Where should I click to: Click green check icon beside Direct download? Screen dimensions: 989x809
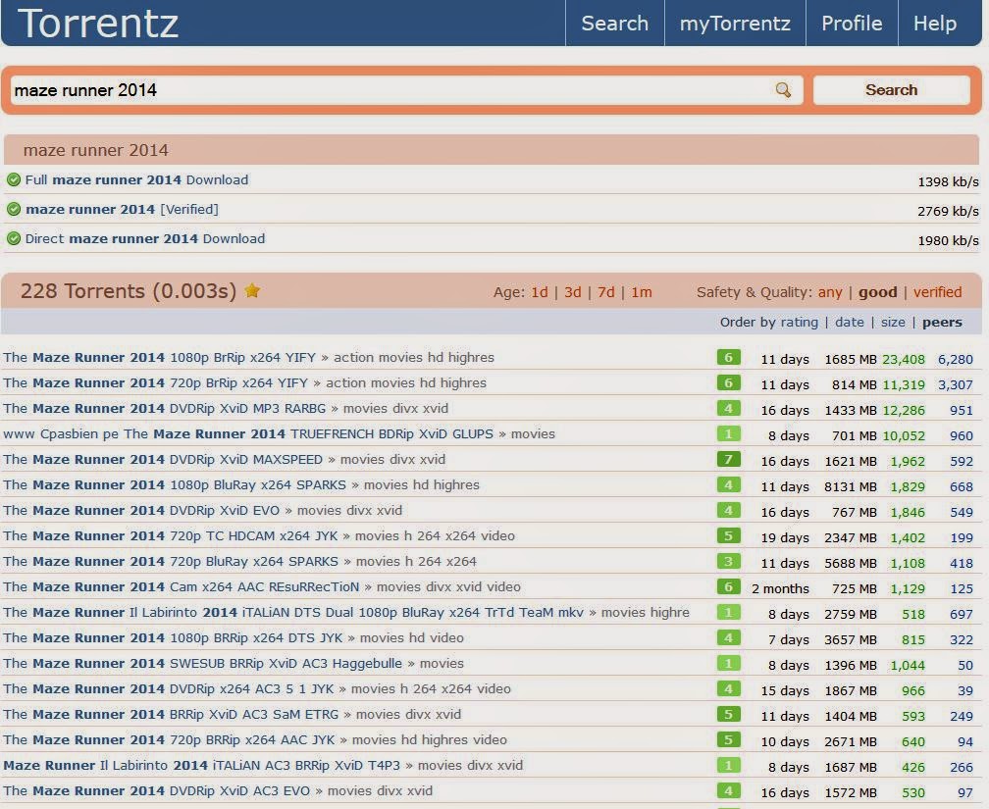pyautogui.click(x=14, y=239)
